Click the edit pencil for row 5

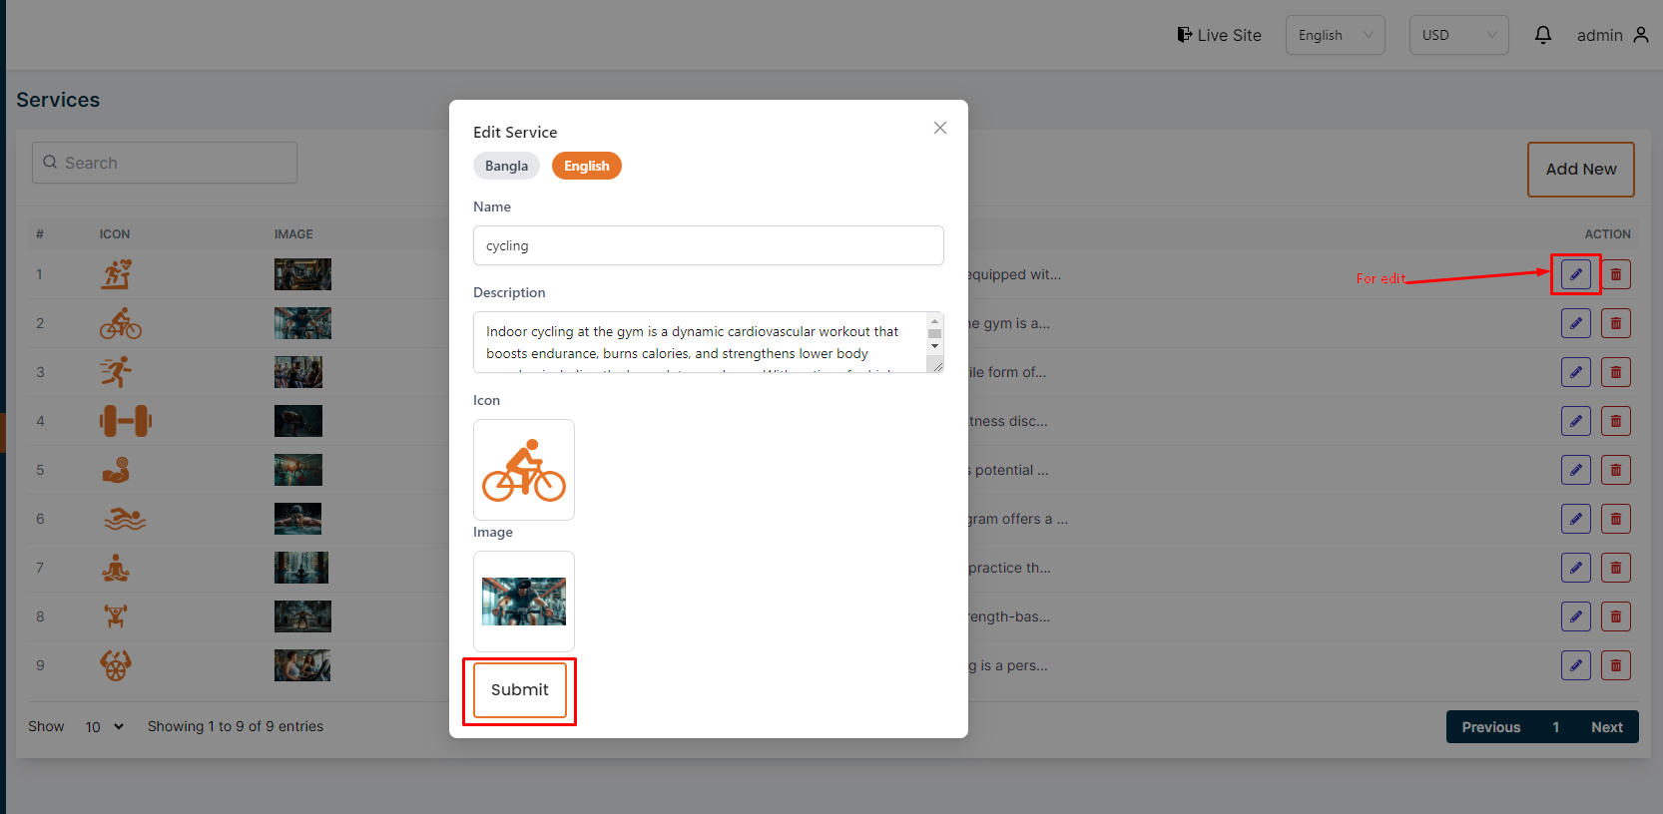tap(1575, 470)
